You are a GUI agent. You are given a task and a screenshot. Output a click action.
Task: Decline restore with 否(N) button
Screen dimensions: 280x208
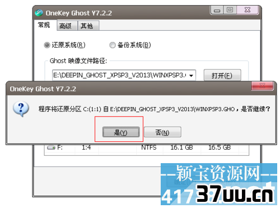tap(162, 132)
